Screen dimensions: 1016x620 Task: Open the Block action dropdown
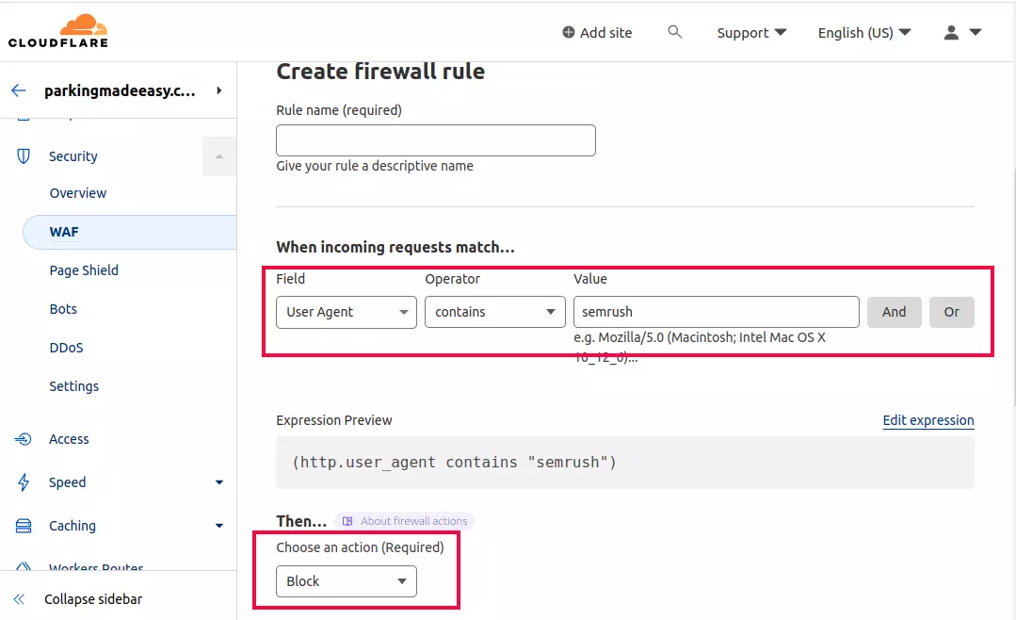coord(346,581)
